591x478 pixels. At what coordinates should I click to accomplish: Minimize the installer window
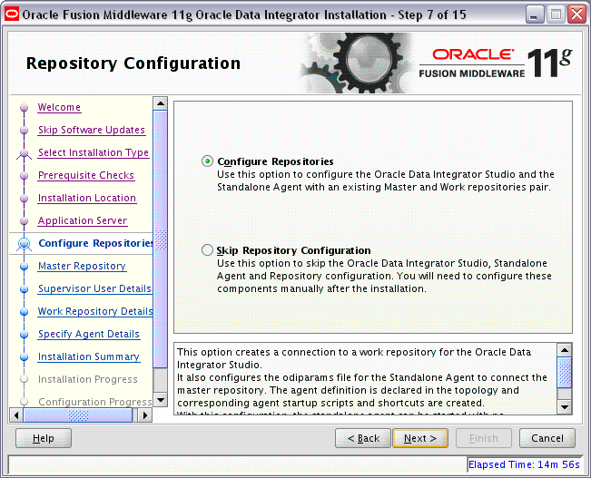pyautogui.click(x=534, y=15)
